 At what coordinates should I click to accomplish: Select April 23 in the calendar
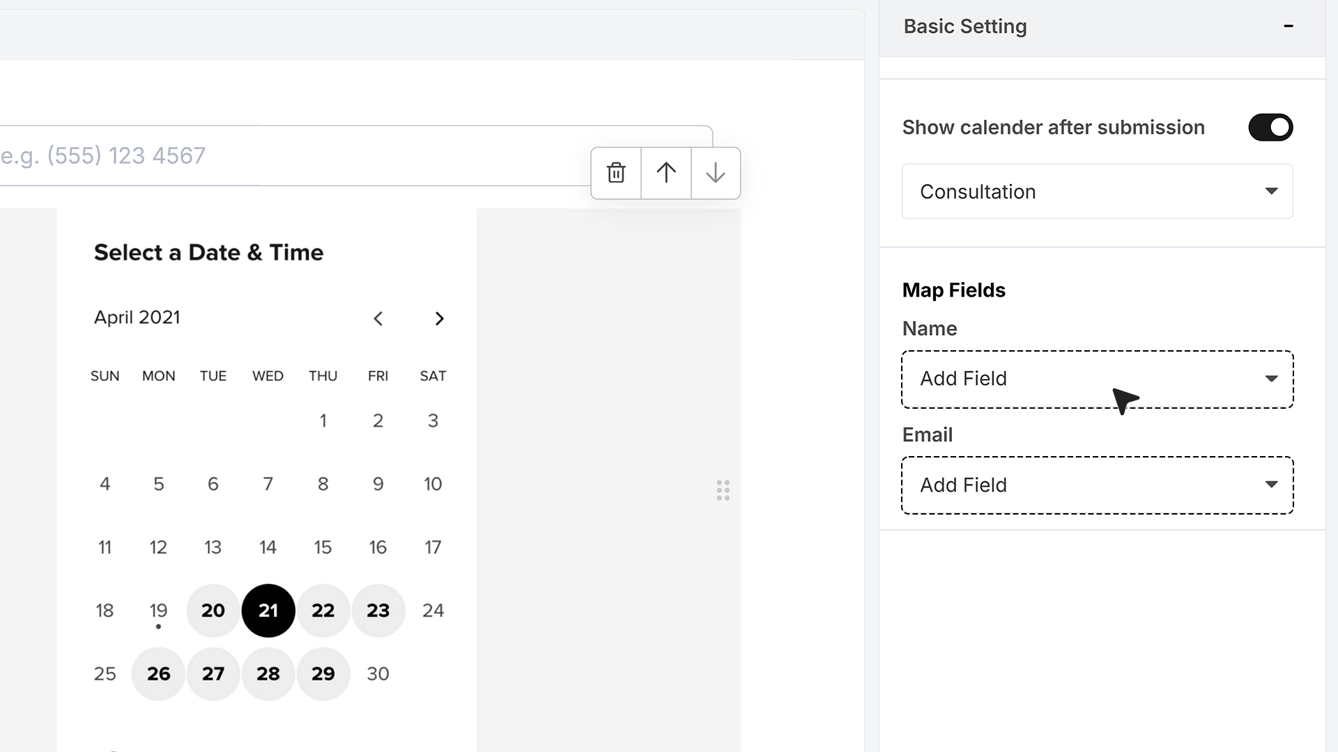(378, 611)
